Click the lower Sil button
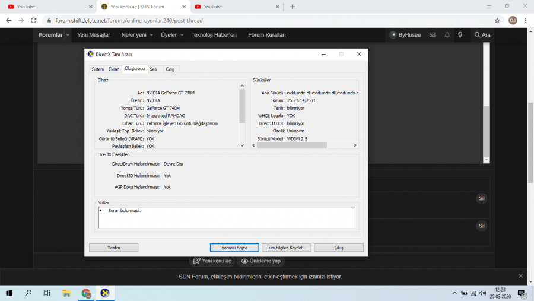The image size is (534, 301). [482, 226]
